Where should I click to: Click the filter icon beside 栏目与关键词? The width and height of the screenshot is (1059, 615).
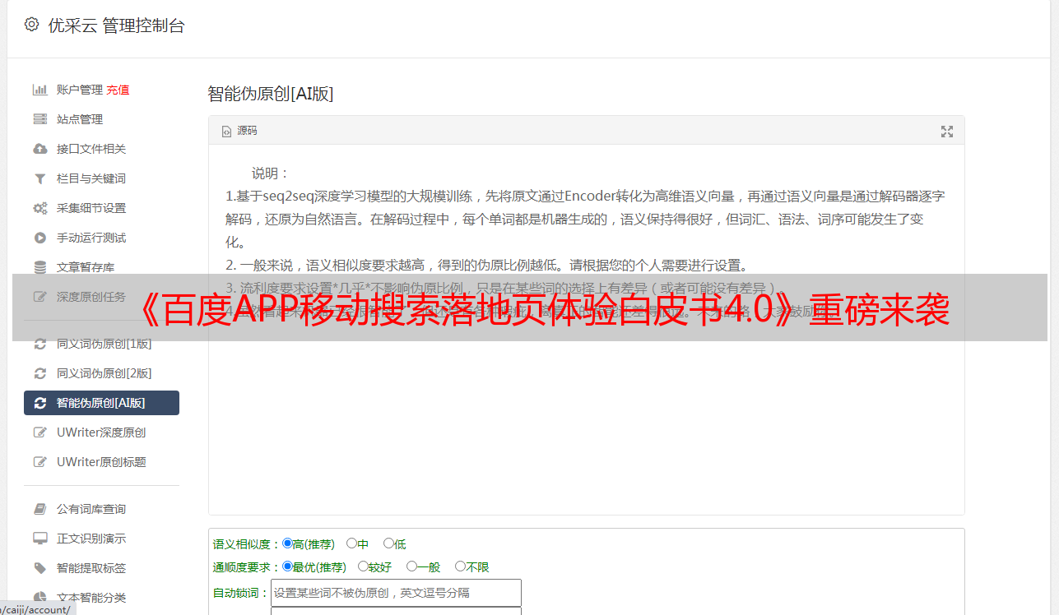tap(39, 178)
